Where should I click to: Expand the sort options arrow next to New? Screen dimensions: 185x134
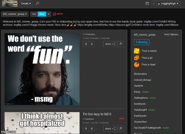pyautogui.click(x=48, y=14)
